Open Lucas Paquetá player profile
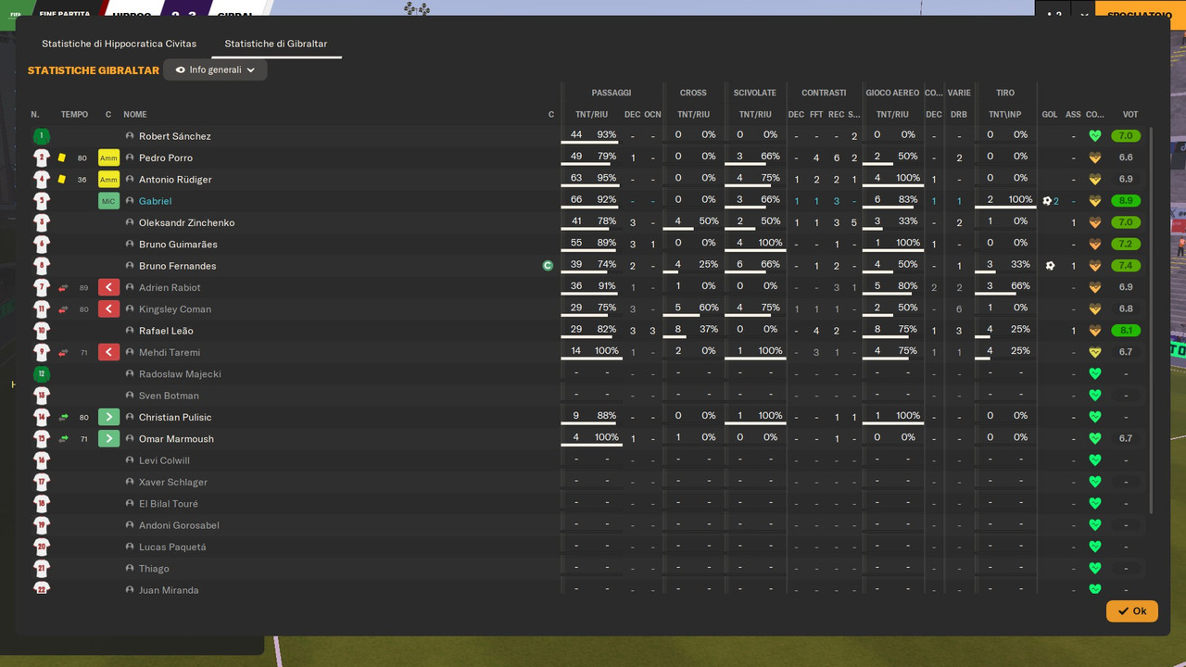 tap(172, 547)
